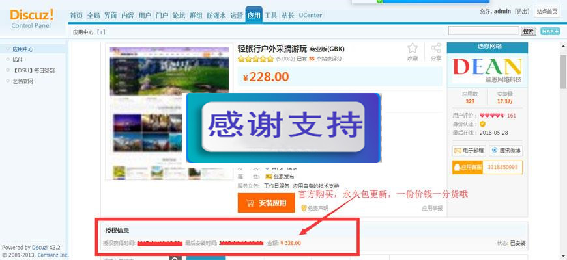This screenshot has width=567, height=260.
Task: Click the favorite star (收藏) icon
Action: click(x=412, y=49)
